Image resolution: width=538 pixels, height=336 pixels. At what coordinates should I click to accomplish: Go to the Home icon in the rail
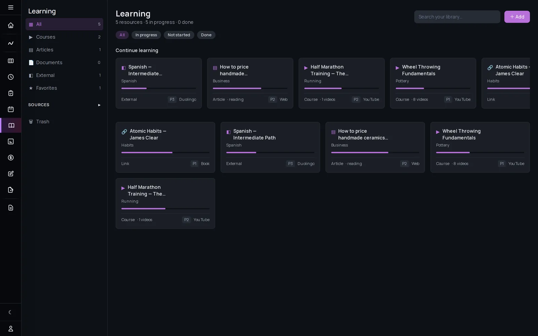11,25
